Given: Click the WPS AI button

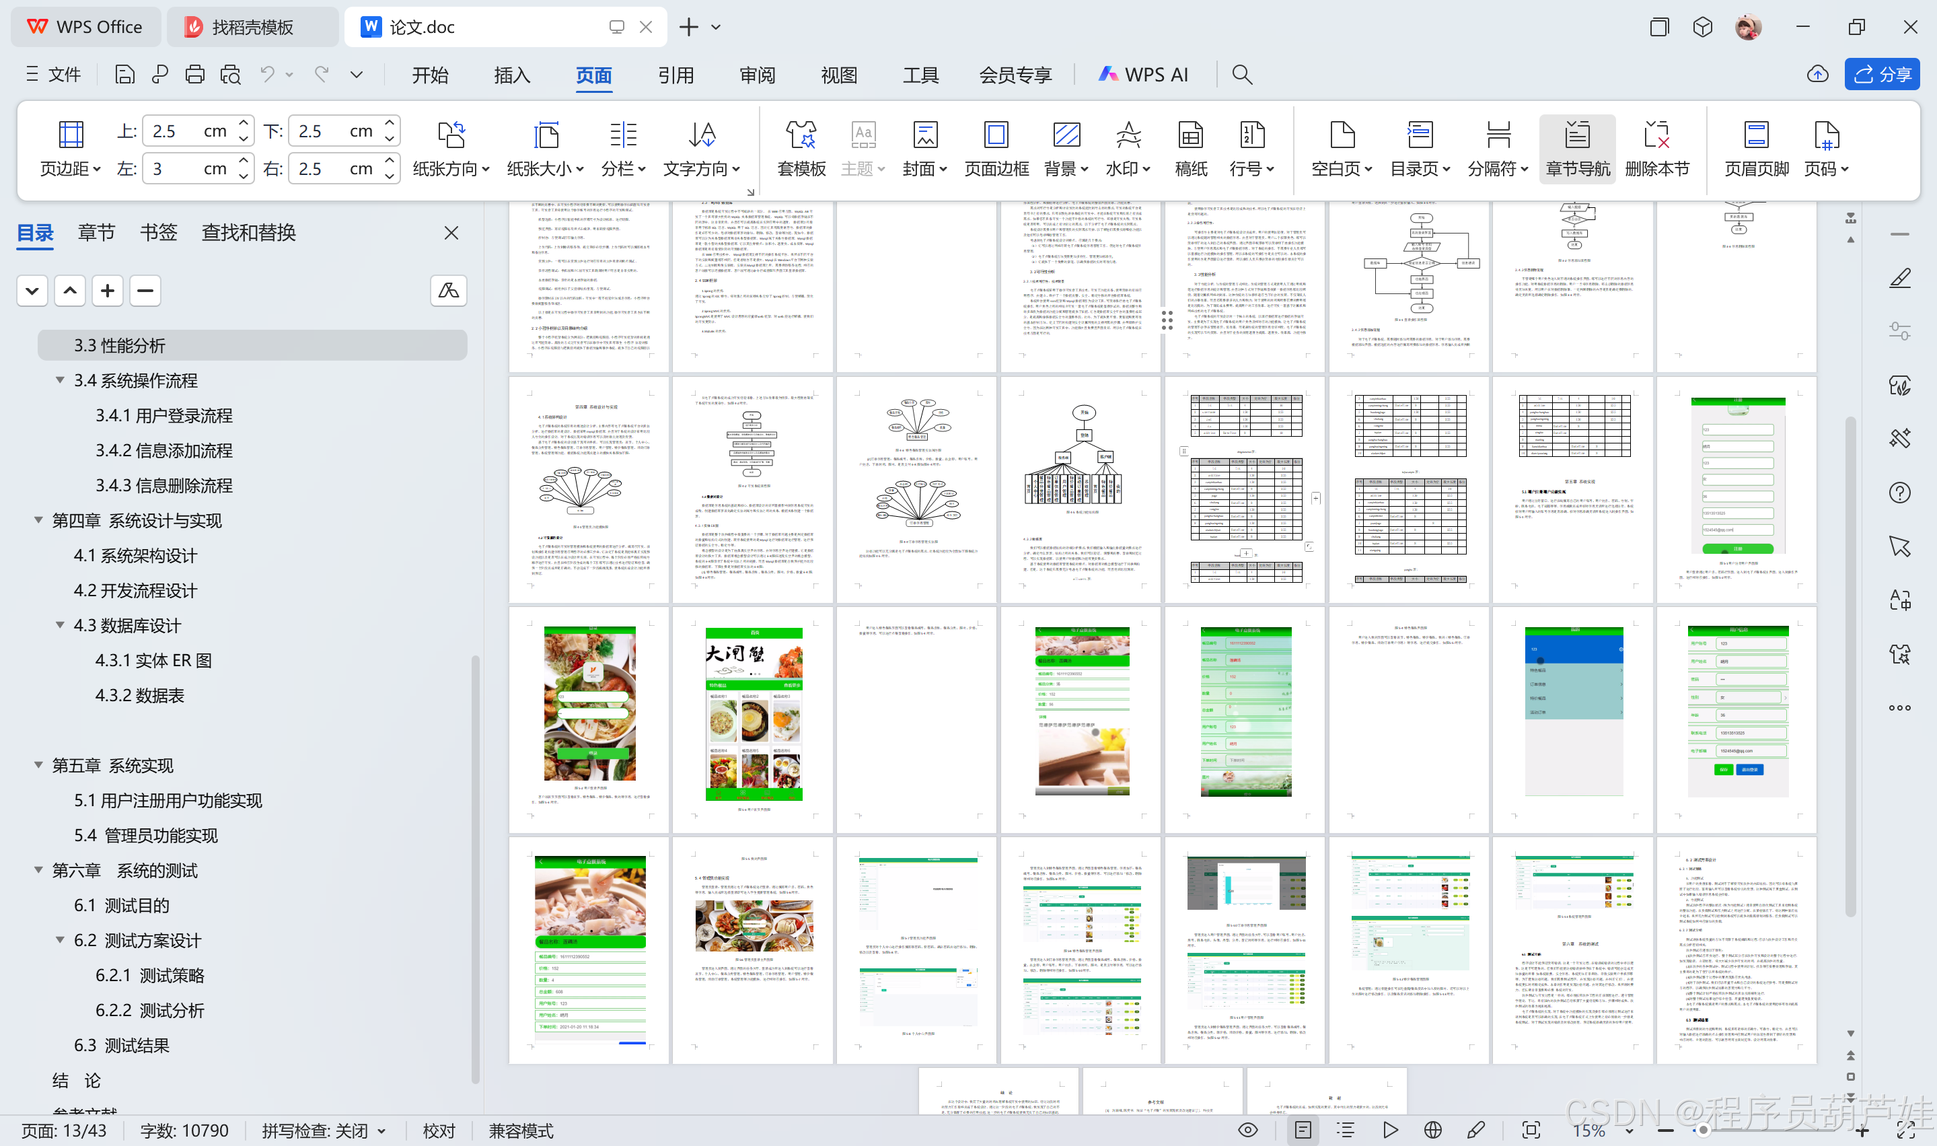Looking at the screenshot, I should pos(1143,74).
